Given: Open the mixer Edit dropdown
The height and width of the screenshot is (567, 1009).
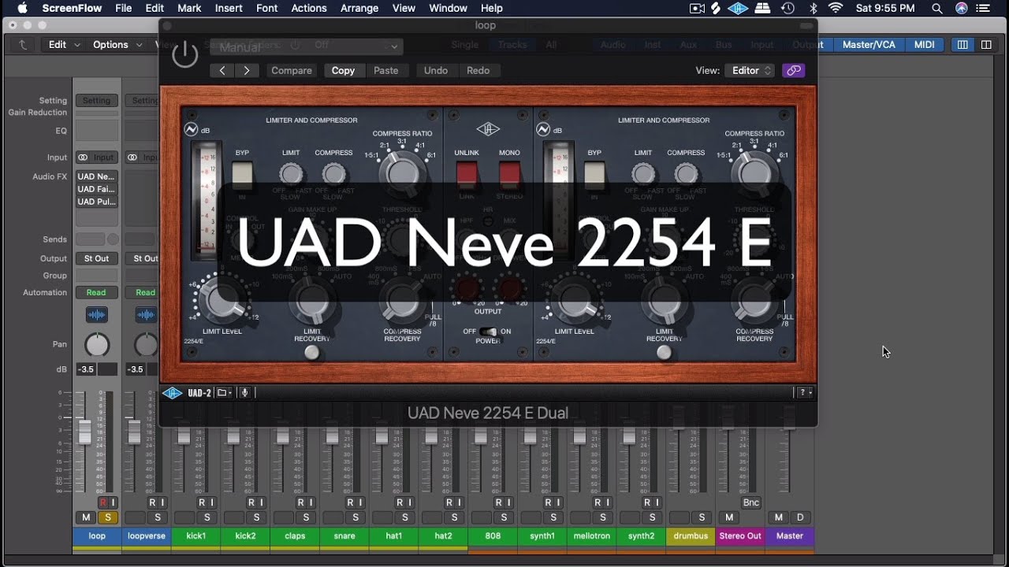Looking at the screenshot, I should coord(64,45).
